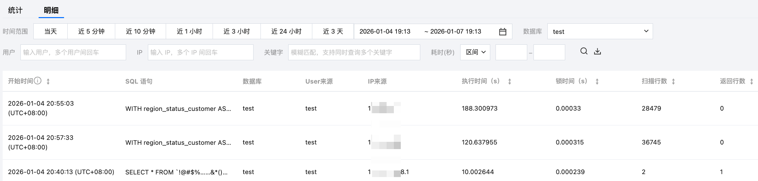This screenshot has width=758, height=181.
Task: Sort by 执行时间 (s) column arrows
Action: click(x=510, y=81)
